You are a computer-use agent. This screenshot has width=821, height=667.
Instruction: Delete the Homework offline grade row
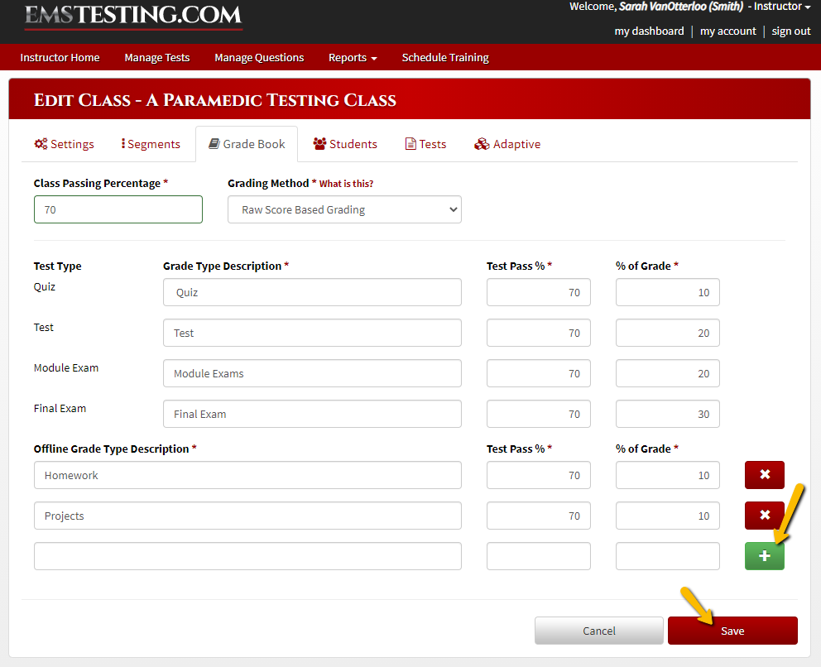click(x=764, y=475)
